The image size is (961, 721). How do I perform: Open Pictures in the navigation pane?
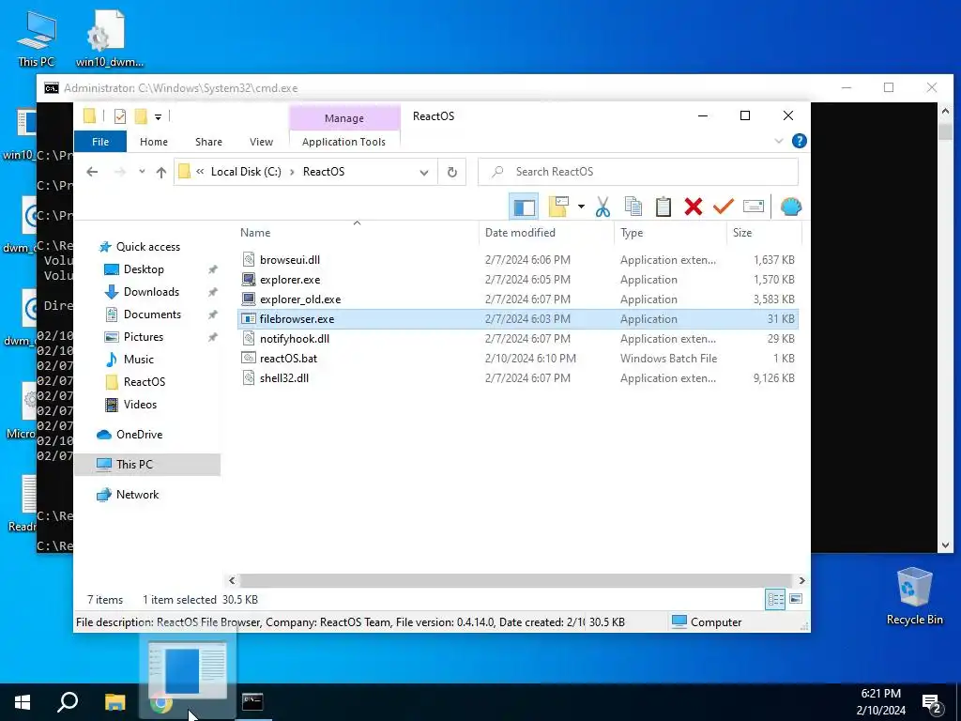(143, 337)
